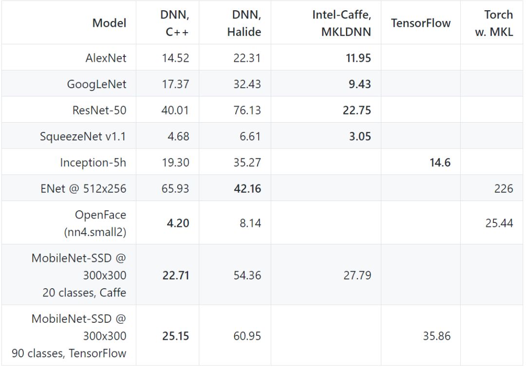
Task: Select the GoogLeNet model name
Action: (x=96, y=84)
